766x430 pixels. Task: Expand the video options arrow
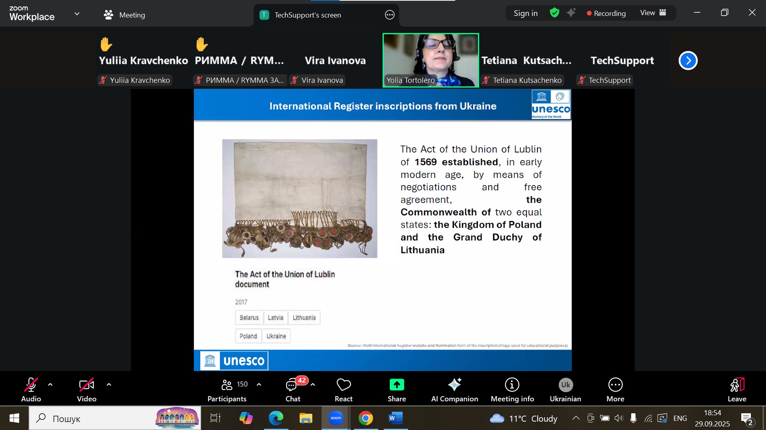[109, 385]
